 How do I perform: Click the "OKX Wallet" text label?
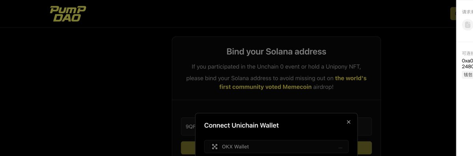pyautogui.click(x=235, y=147)
